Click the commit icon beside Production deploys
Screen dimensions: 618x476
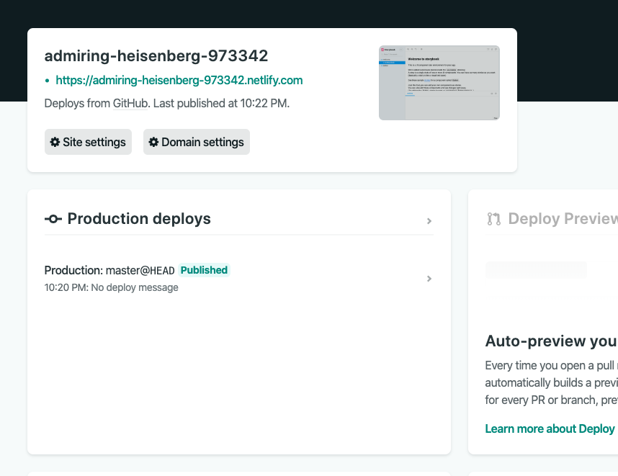coord(53,219)
